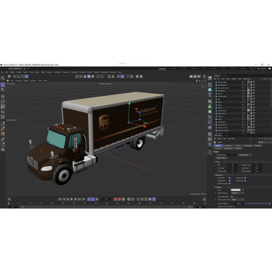Open the Objects manager search icon
This screenshot has height=272, width=272.
click(x=262, y=79)
